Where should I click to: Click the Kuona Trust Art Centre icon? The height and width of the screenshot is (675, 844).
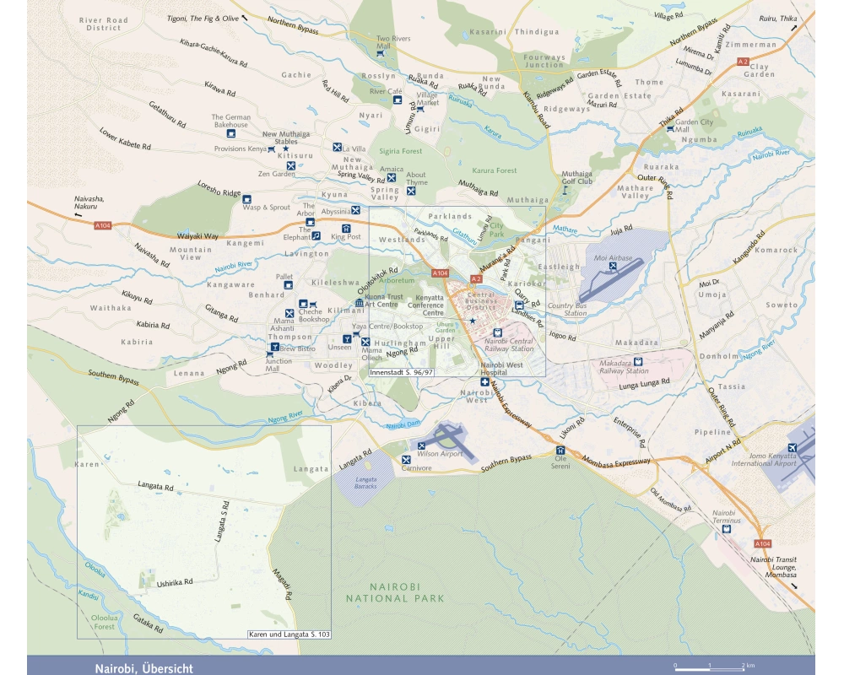tap(359, 303)
